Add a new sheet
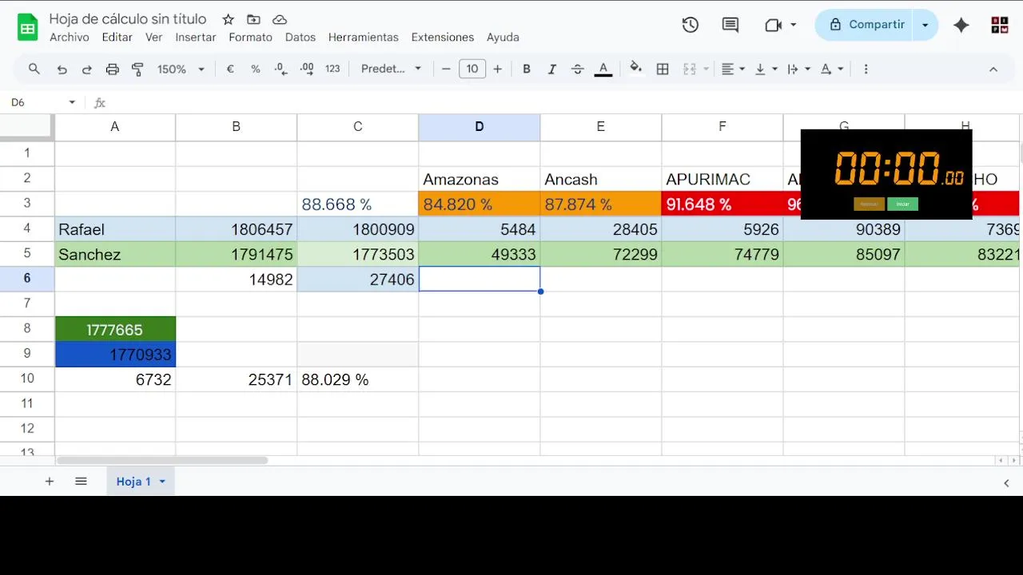 [50, 482]
